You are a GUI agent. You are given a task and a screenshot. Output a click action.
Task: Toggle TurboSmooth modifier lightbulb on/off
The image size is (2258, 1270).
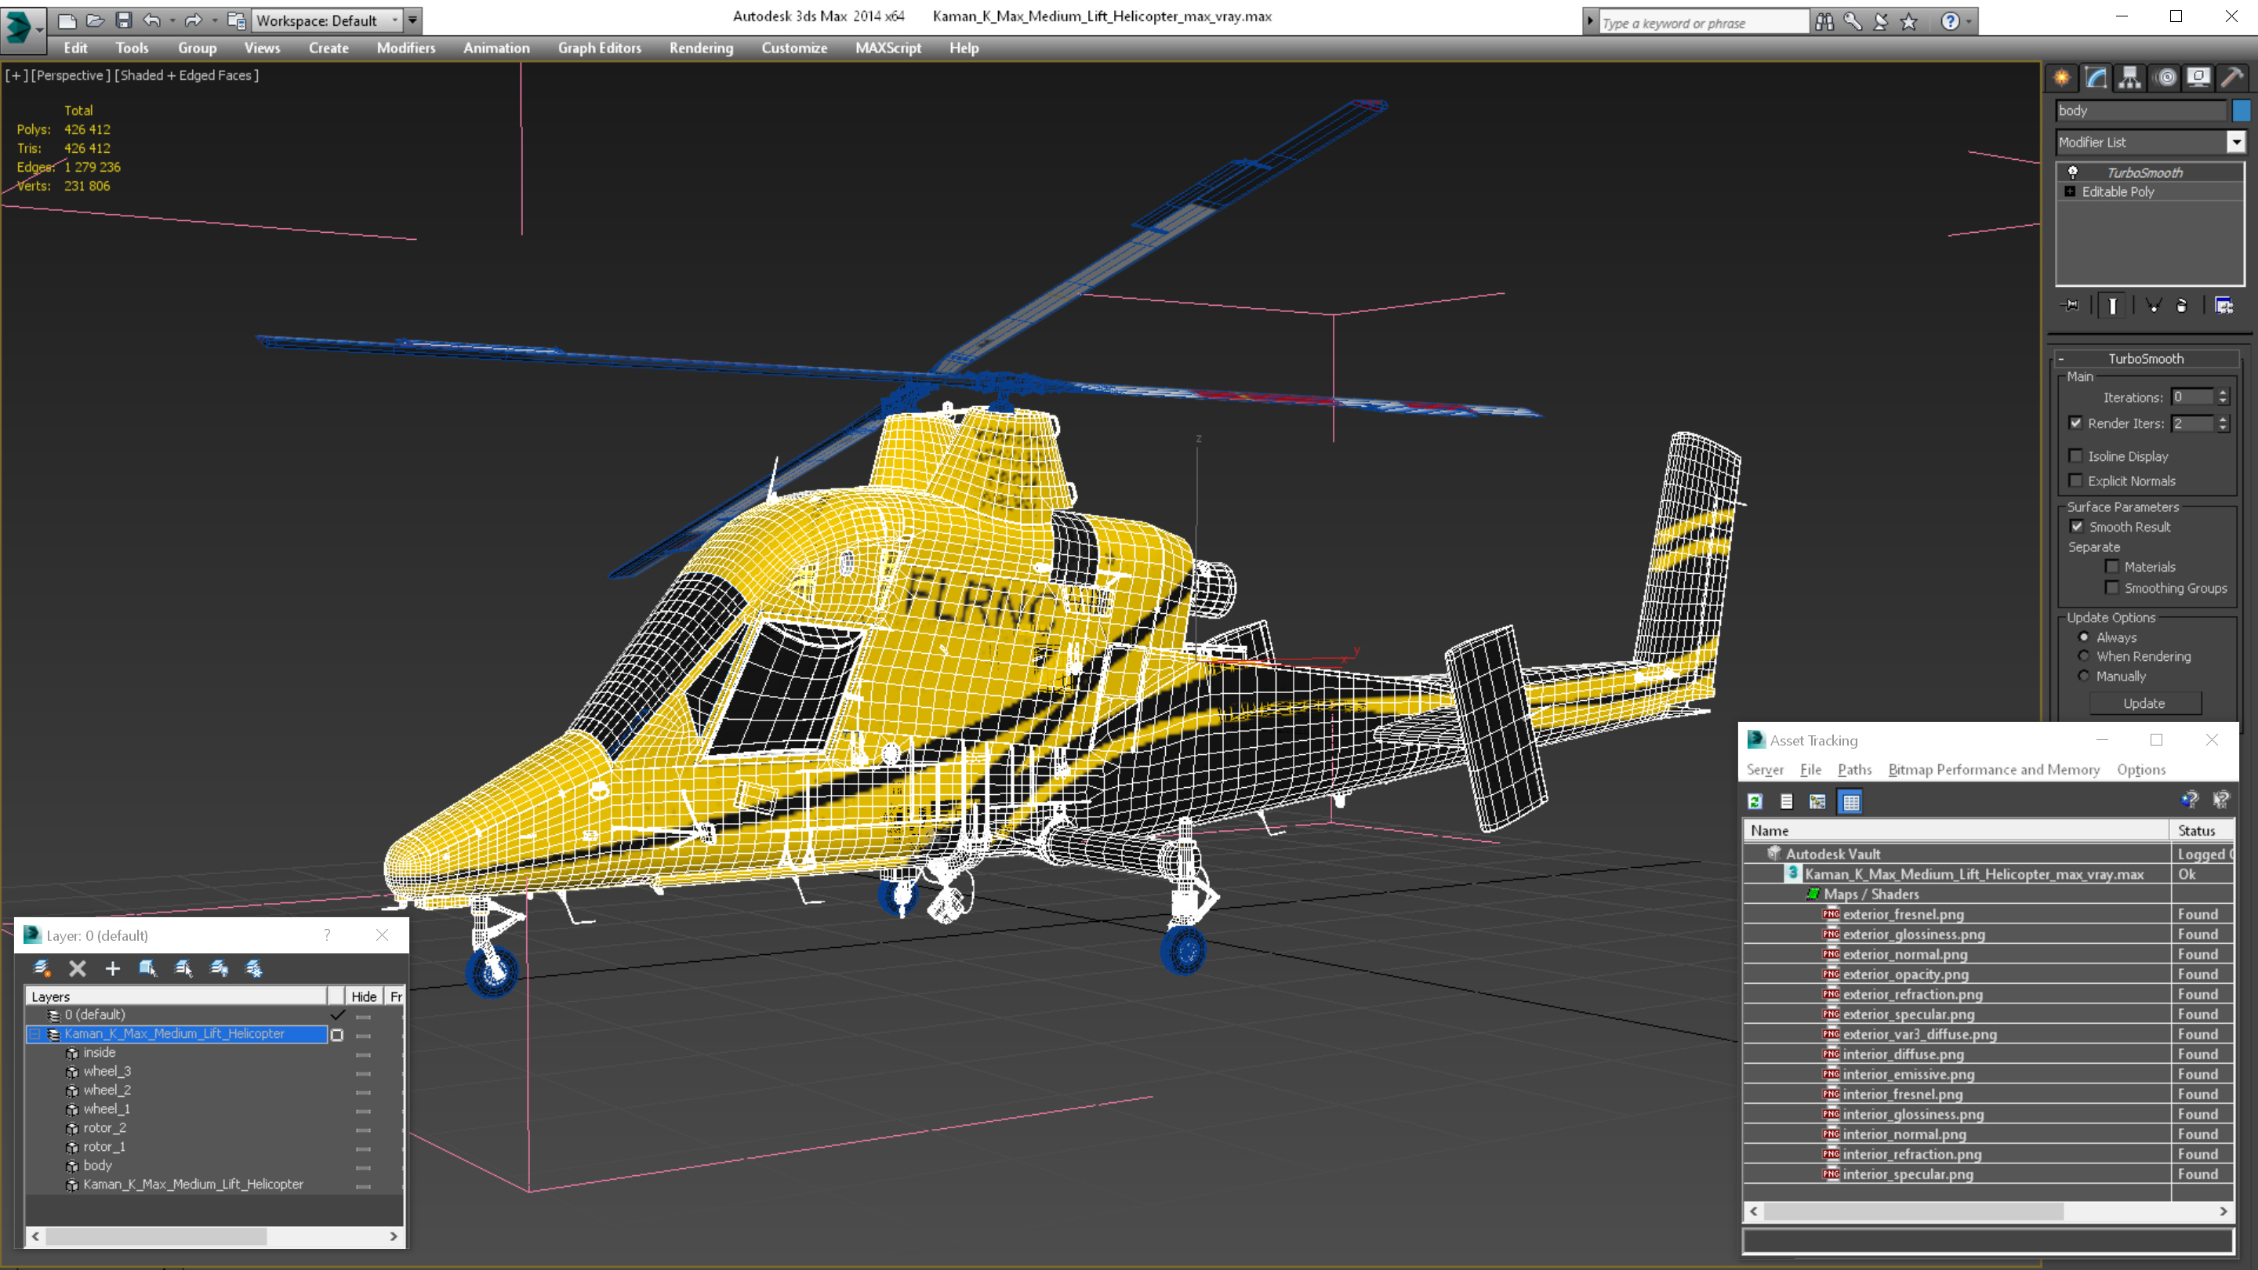pyautogui.click(x=2073, y=172)
